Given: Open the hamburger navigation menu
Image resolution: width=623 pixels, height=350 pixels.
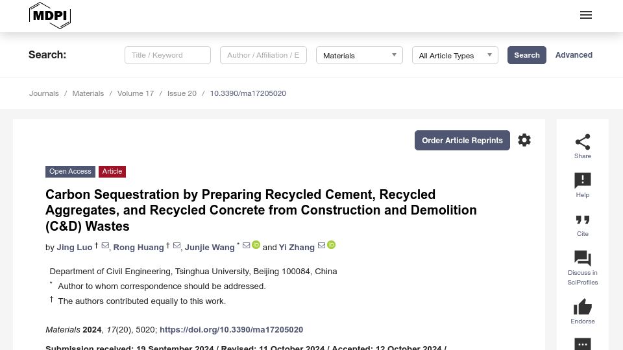Looking at the screenshot, I should [585, 15].
